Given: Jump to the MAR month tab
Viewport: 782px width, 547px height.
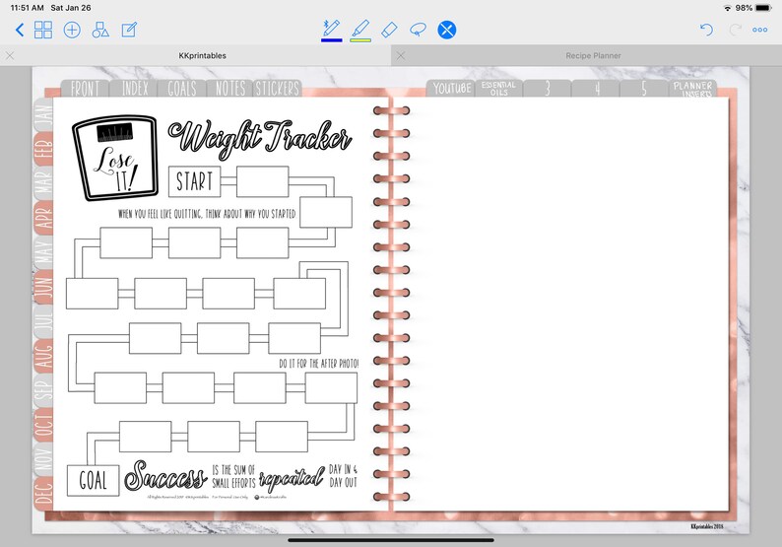Looking at the screenshot, I should [x=44, y=183].
